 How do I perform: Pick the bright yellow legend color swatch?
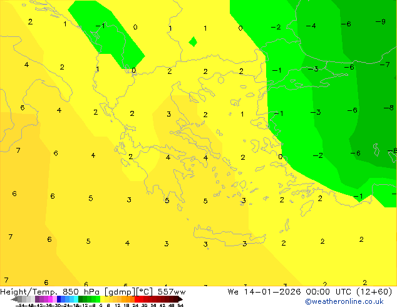tap(102, 299)
